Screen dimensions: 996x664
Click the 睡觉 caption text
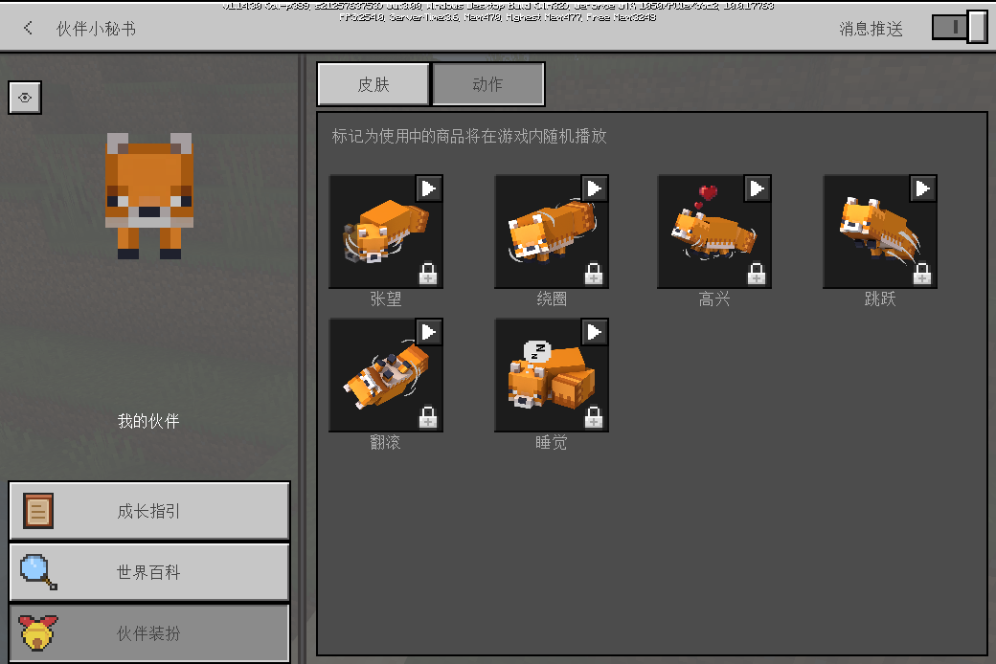[x=552, y=442]
